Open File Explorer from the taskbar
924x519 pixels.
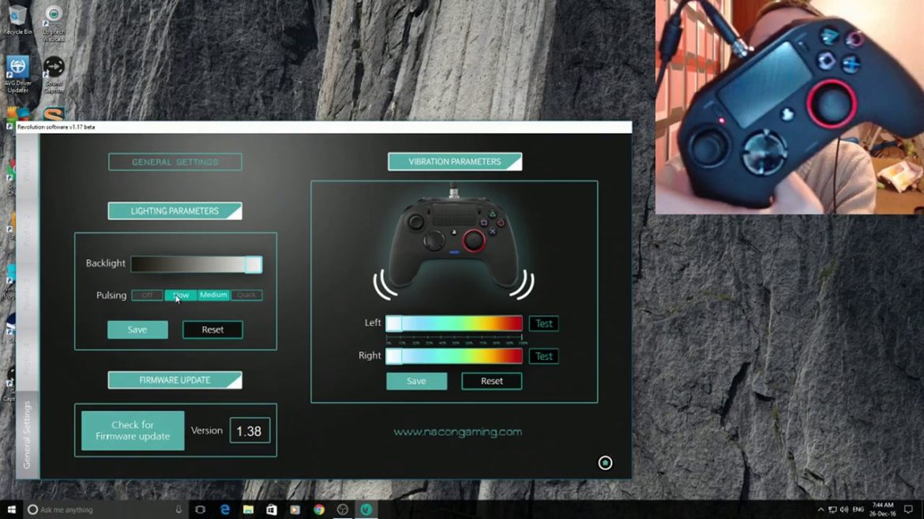(247, 510)
